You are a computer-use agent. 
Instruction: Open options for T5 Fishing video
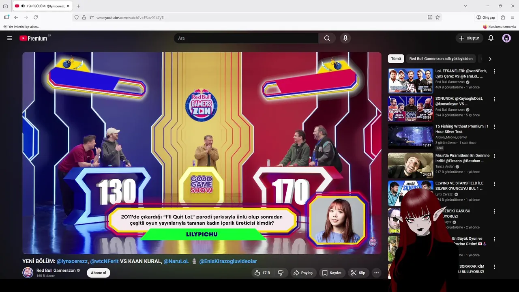click(494, 127)
